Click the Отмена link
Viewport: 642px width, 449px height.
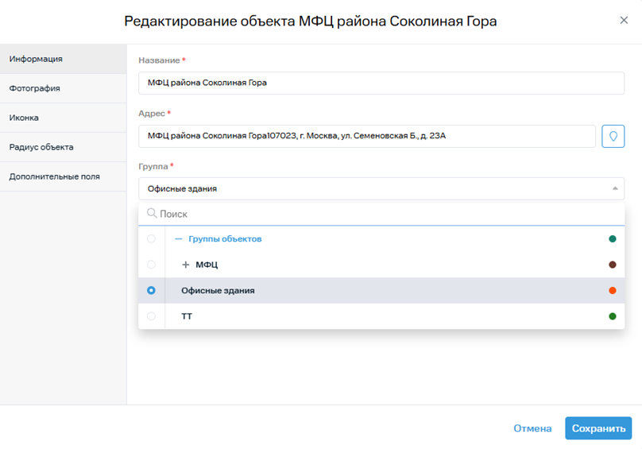click(532, 428)
